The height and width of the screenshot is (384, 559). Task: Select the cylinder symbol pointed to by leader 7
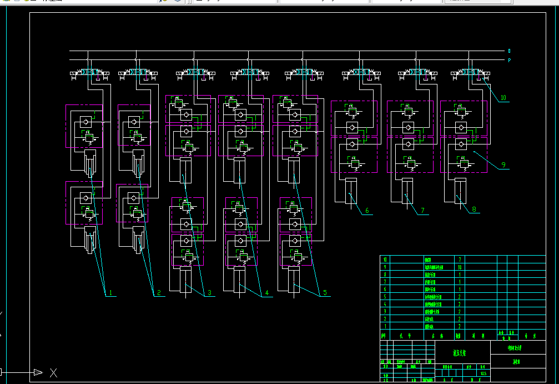[x=407, y=192]
